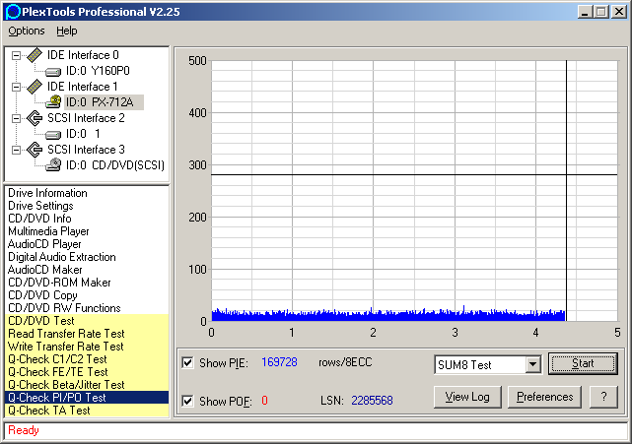Image resolution: width=632 pixels, height=444 pixels.
Task: Open CD/DVD RW Functions
Action: coord(64,308)
